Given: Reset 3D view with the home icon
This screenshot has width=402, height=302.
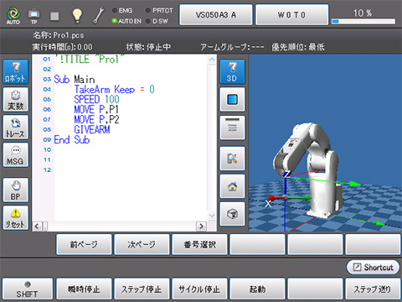Looking at the screenshot, I should pos(232,186).
